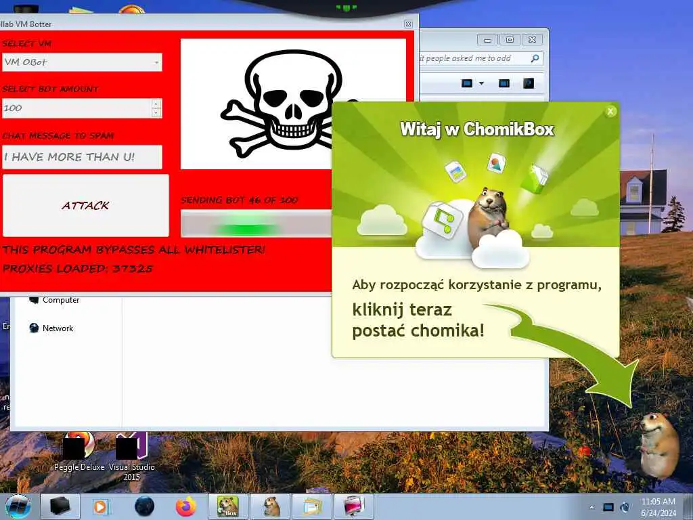Open the Windows Start menu
This screenshot has width=693, height=520.
tap(18, 506)
